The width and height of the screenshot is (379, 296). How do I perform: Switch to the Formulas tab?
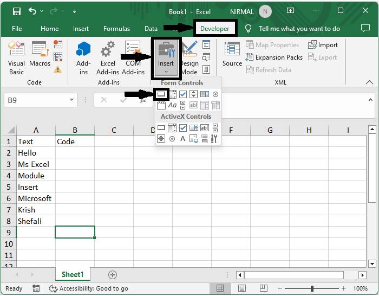tap(116, 29)
